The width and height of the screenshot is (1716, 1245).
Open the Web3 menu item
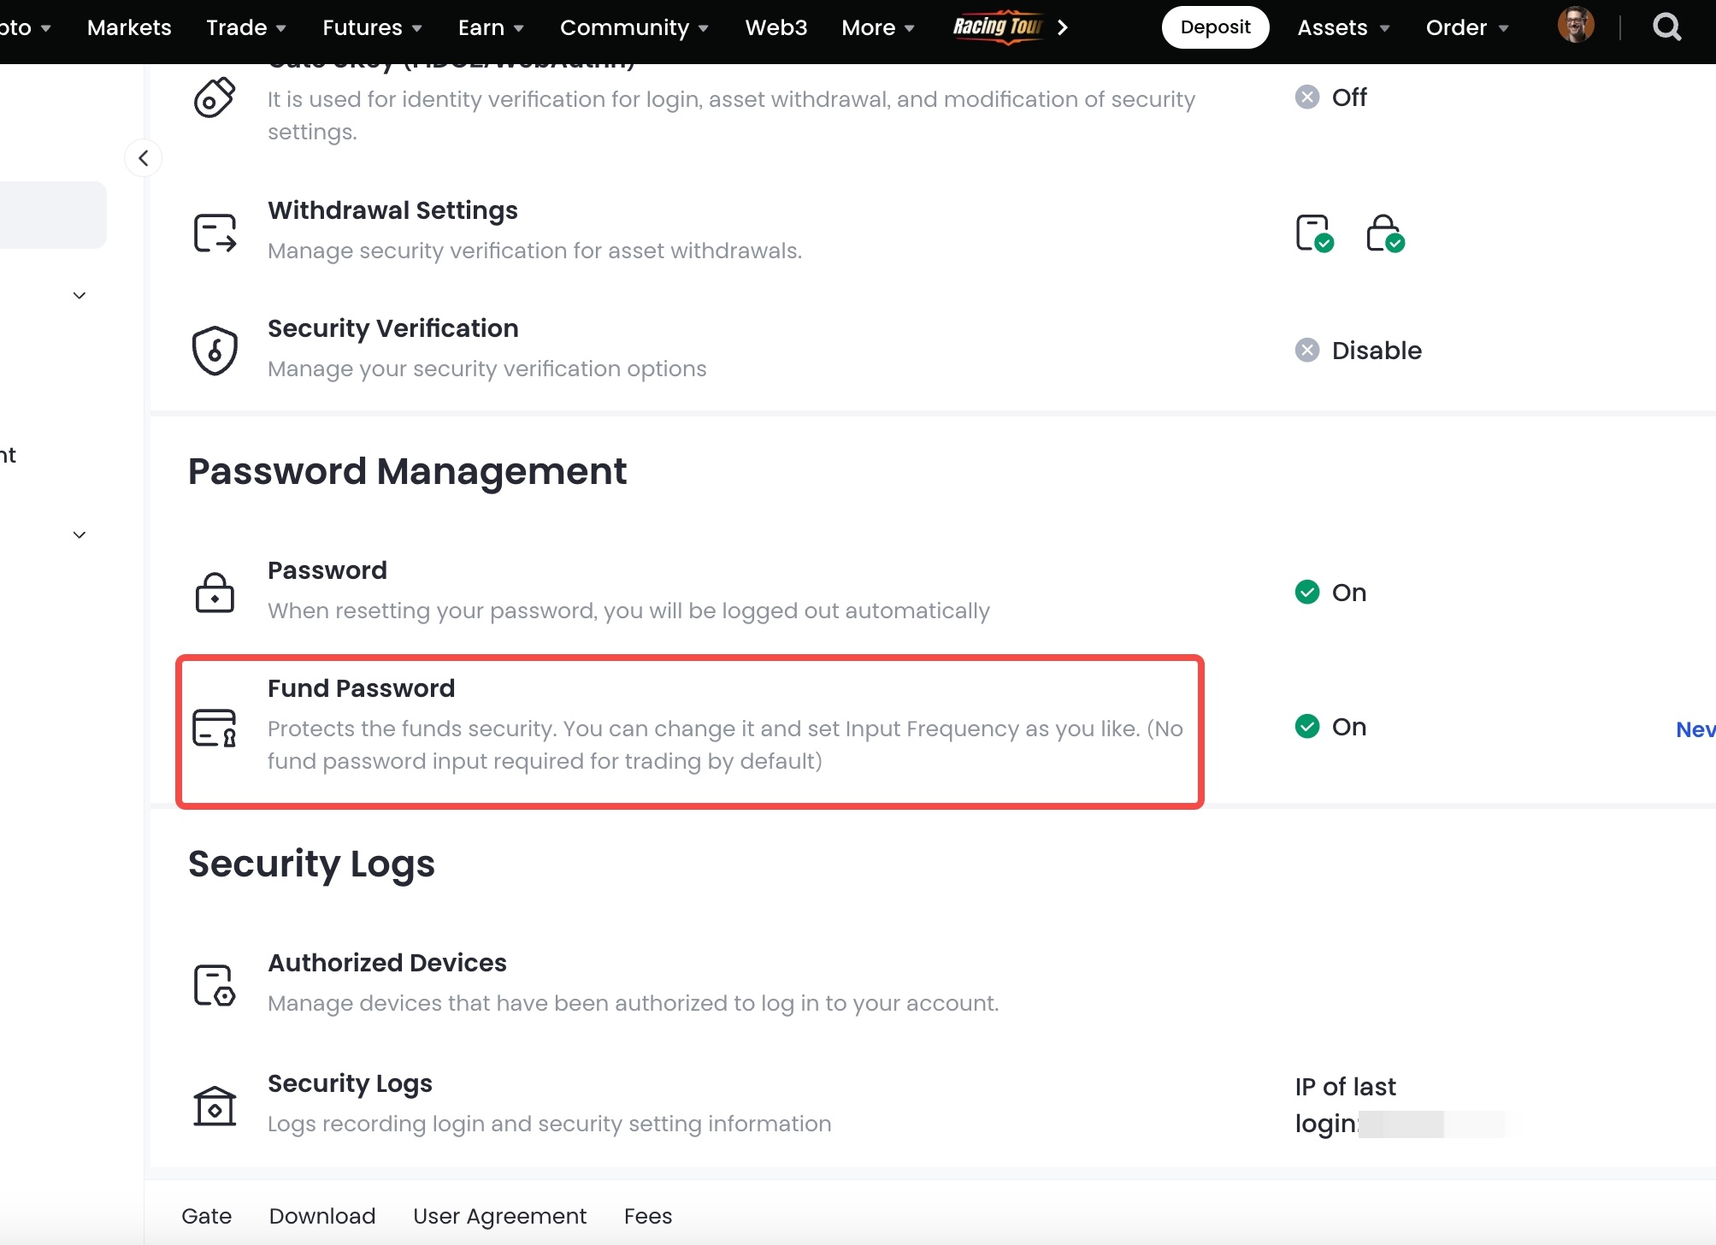click(x=775, y=27)
